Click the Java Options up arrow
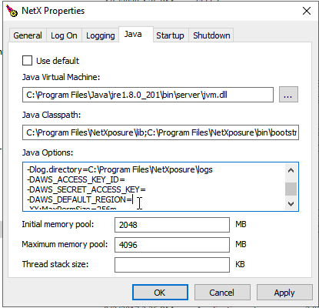The image size is (319, 308). (291, 170)
